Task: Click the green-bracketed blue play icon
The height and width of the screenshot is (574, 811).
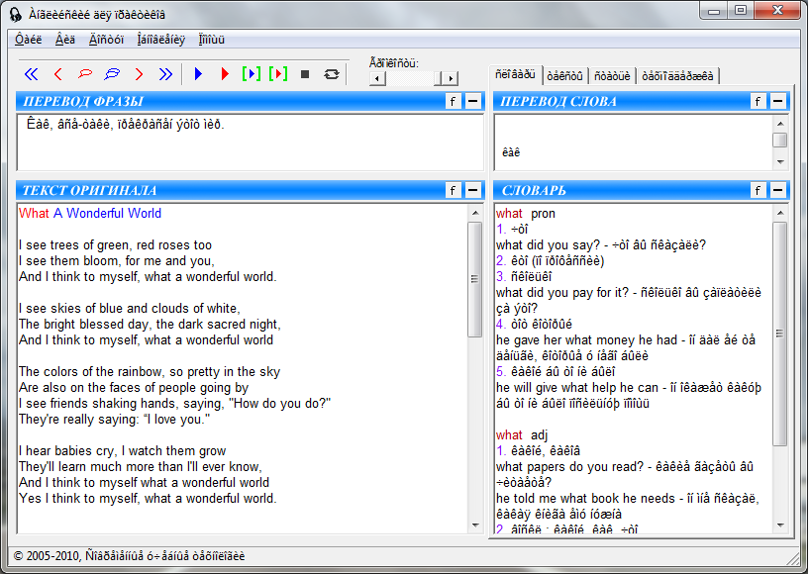Action: [252, 74]
